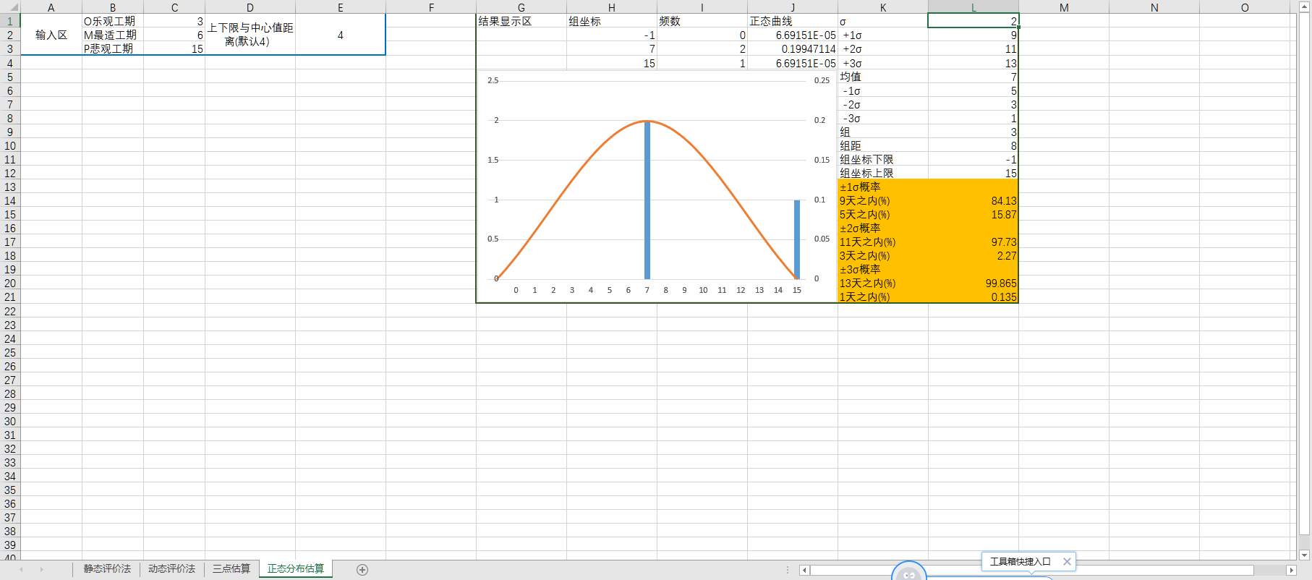Select the 97.73 value cell
This screenshot has width=1312, height=580.
pyautogui.click(x=974, y=242)
